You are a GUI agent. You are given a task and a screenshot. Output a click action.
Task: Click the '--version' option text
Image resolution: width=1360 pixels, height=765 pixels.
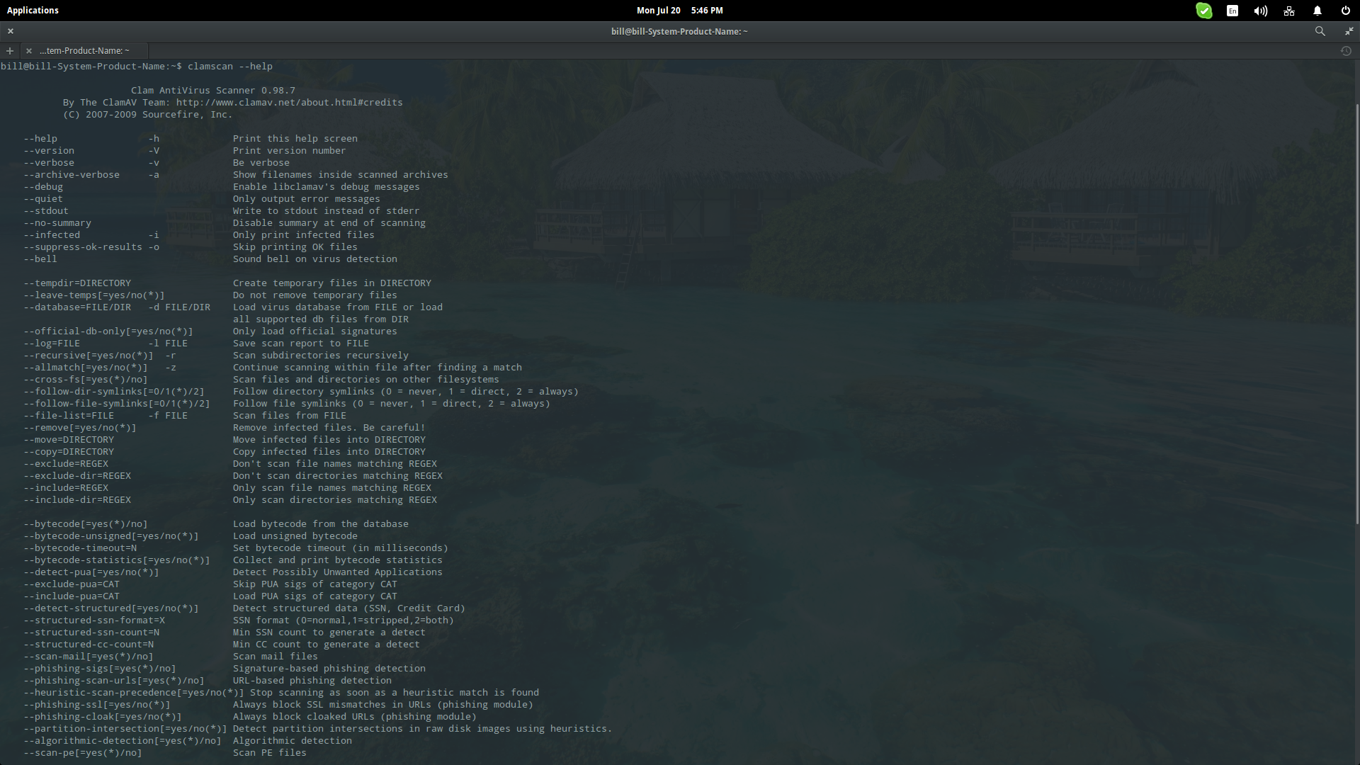tap(49, 151)
